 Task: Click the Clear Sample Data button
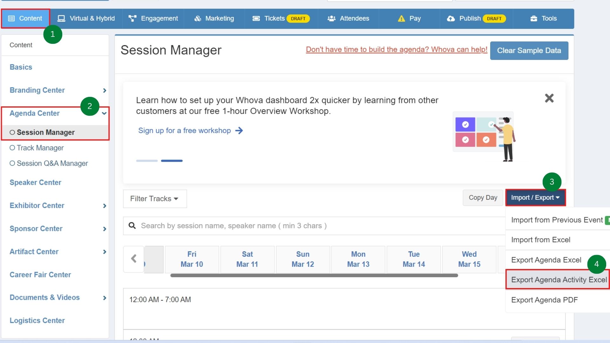point(529,50)
